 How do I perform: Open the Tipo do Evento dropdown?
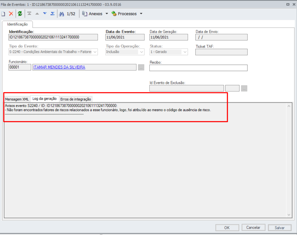pos(95,52)
